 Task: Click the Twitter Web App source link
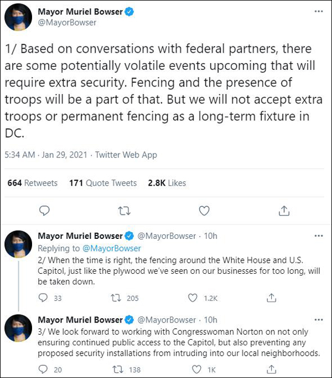click(126, 155)
